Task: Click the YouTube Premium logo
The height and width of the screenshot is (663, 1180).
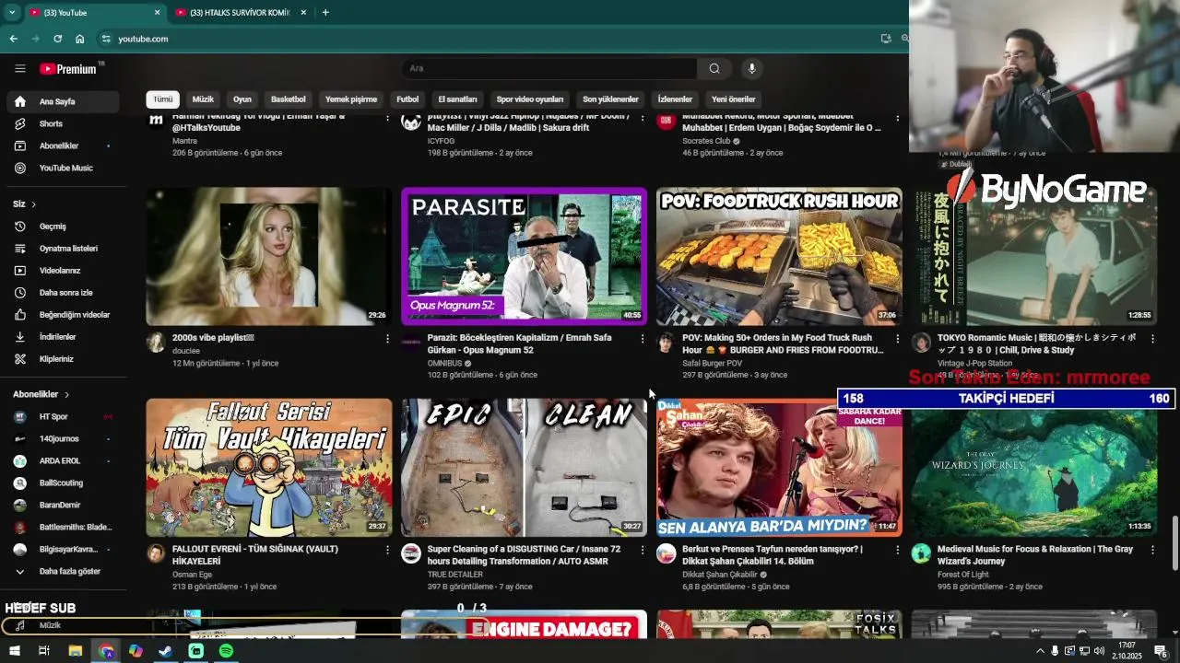Action: pyautogui.click(x=68, y=69)
